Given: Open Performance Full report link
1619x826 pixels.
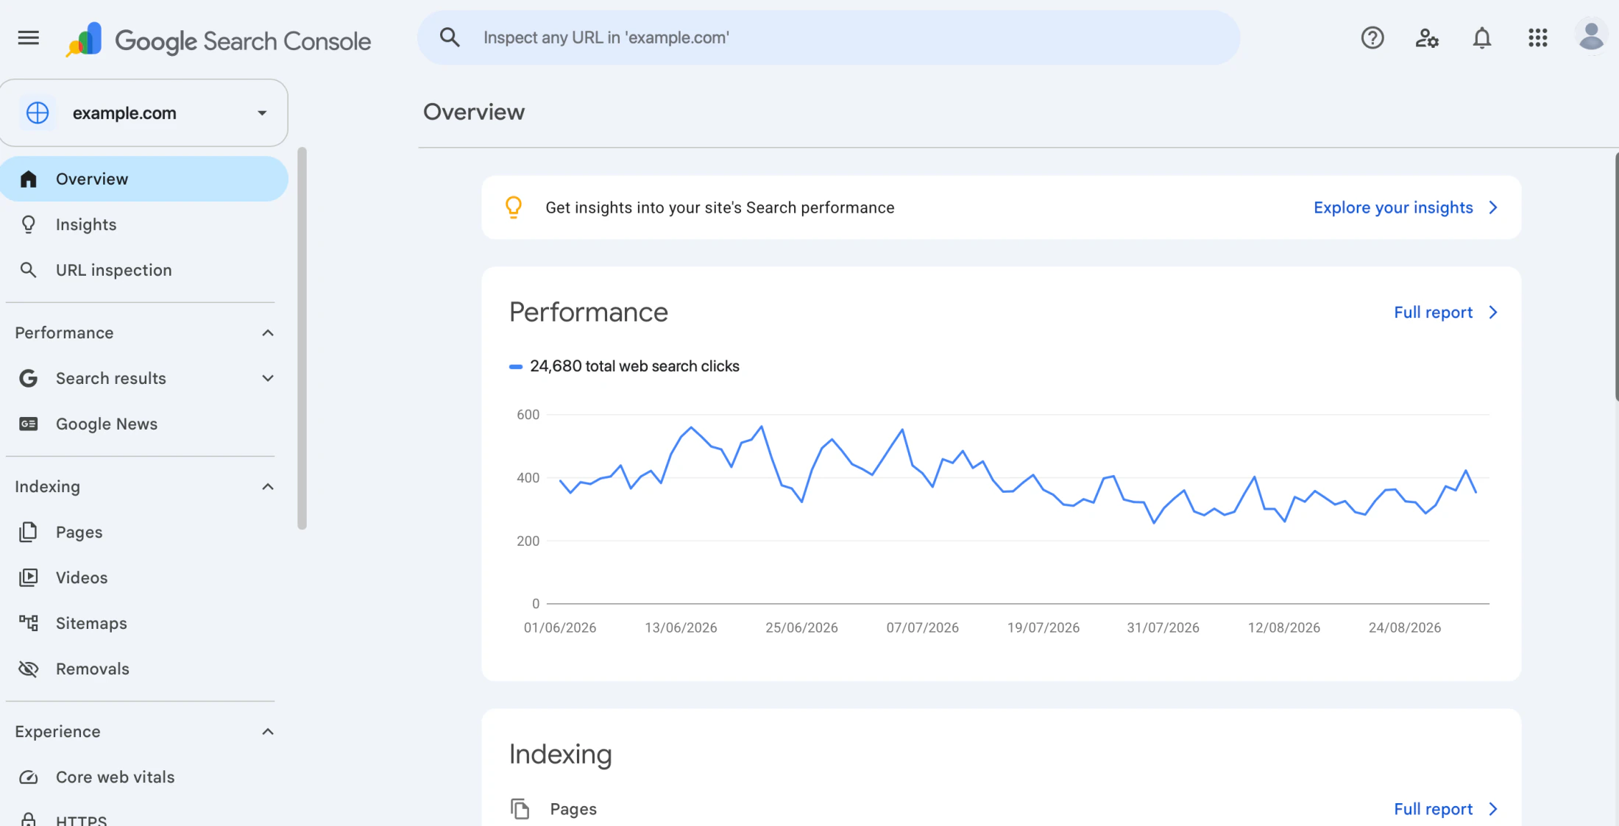Looking at the screenshot, I should click(x=1433, y=313).
